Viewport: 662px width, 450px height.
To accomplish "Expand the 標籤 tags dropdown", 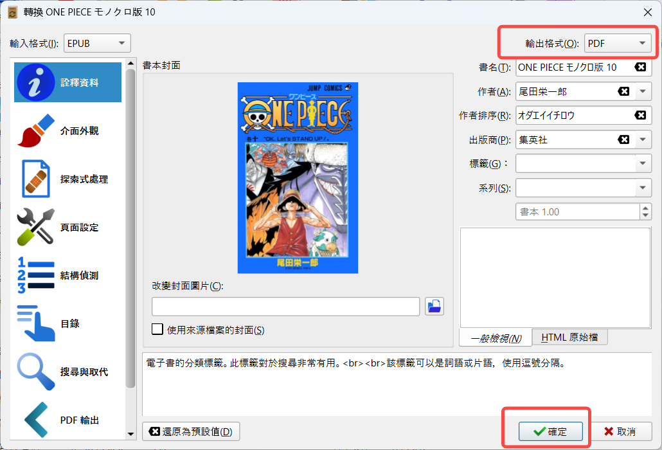I will (643, 163).
